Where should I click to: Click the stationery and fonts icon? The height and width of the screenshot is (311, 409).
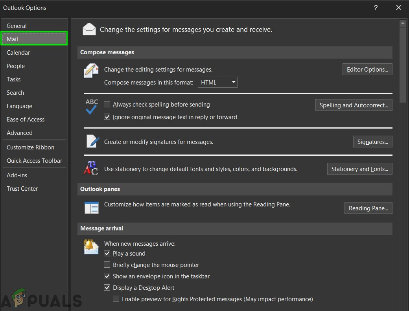pos(91,168)
